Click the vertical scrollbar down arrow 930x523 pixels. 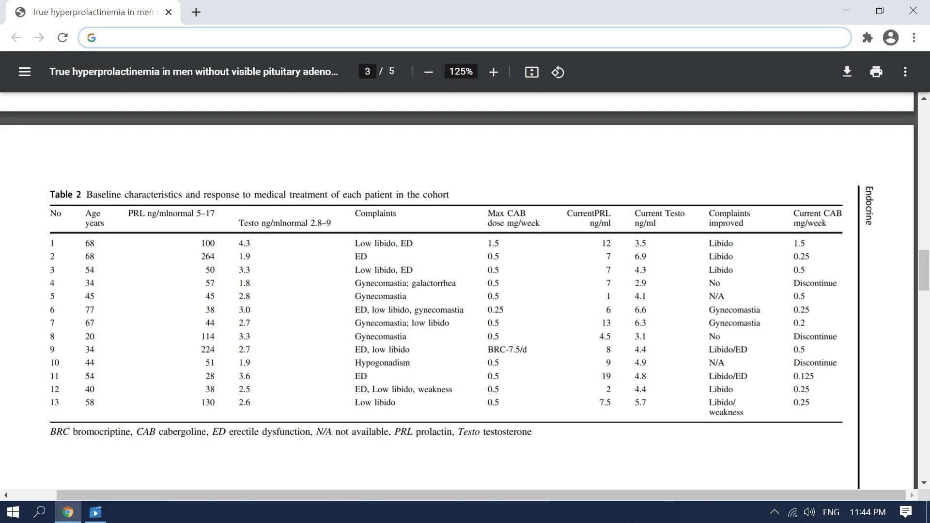(924, 483)
